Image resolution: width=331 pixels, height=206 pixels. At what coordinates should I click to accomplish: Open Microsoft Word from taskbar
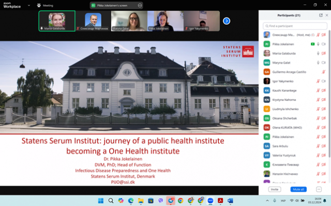(x=230, y=201)
